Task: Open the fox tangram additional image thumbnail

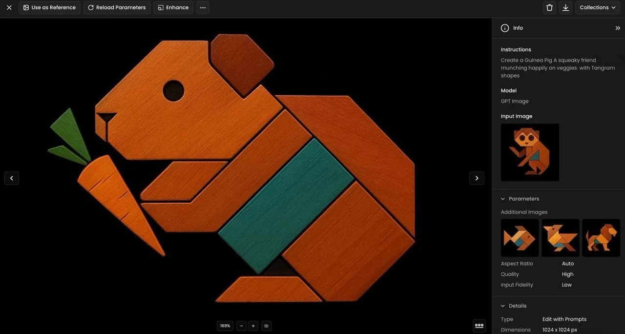Action: click(x=560, y=238)
